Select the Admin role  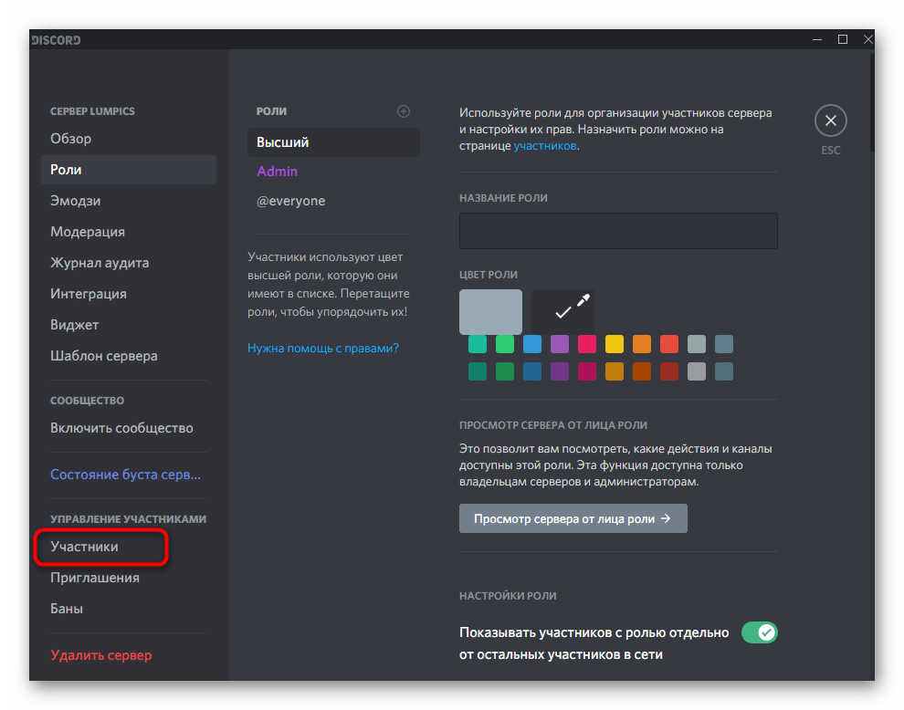[278, 172]
